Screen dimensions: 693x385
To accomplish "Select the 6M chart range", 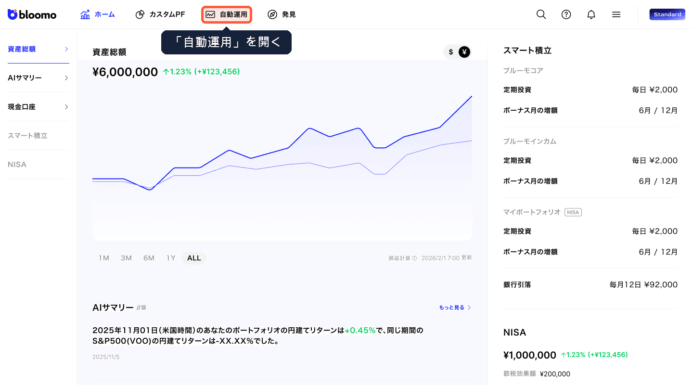I will coord(149,258).
